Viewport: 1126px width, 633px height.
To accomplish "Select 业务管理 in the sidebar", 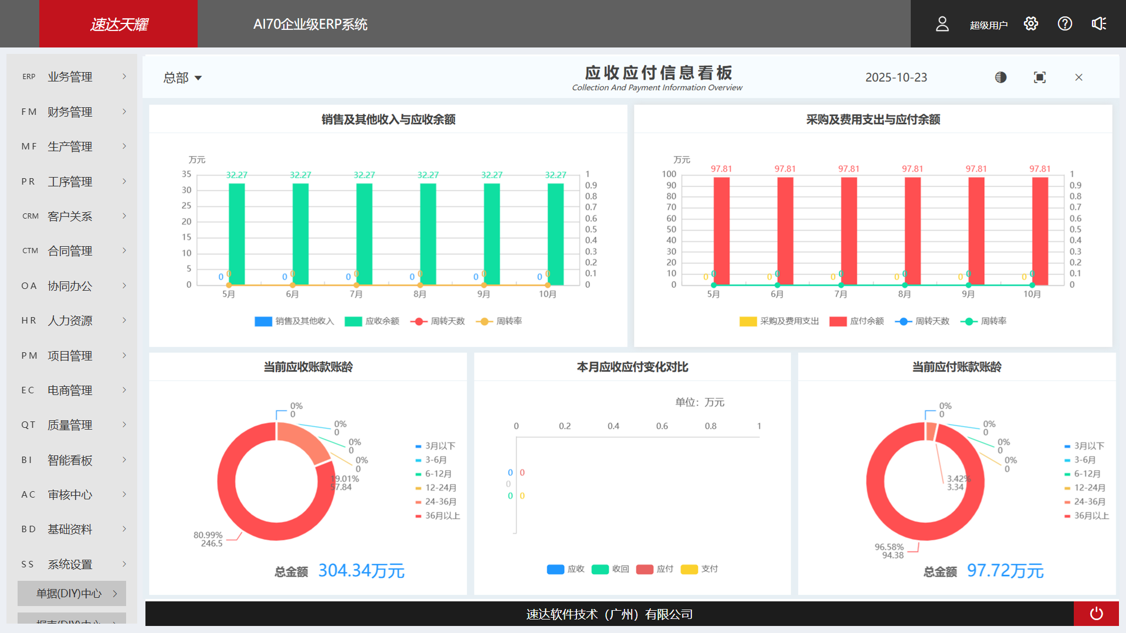I will [69, 76].
